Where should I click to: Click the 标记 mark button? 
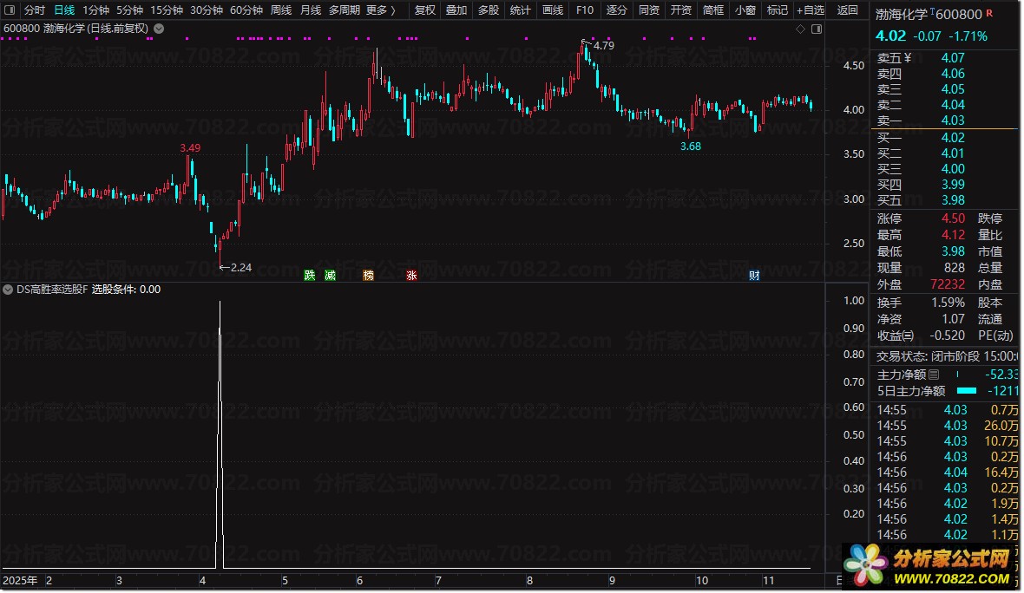(778, 10)
